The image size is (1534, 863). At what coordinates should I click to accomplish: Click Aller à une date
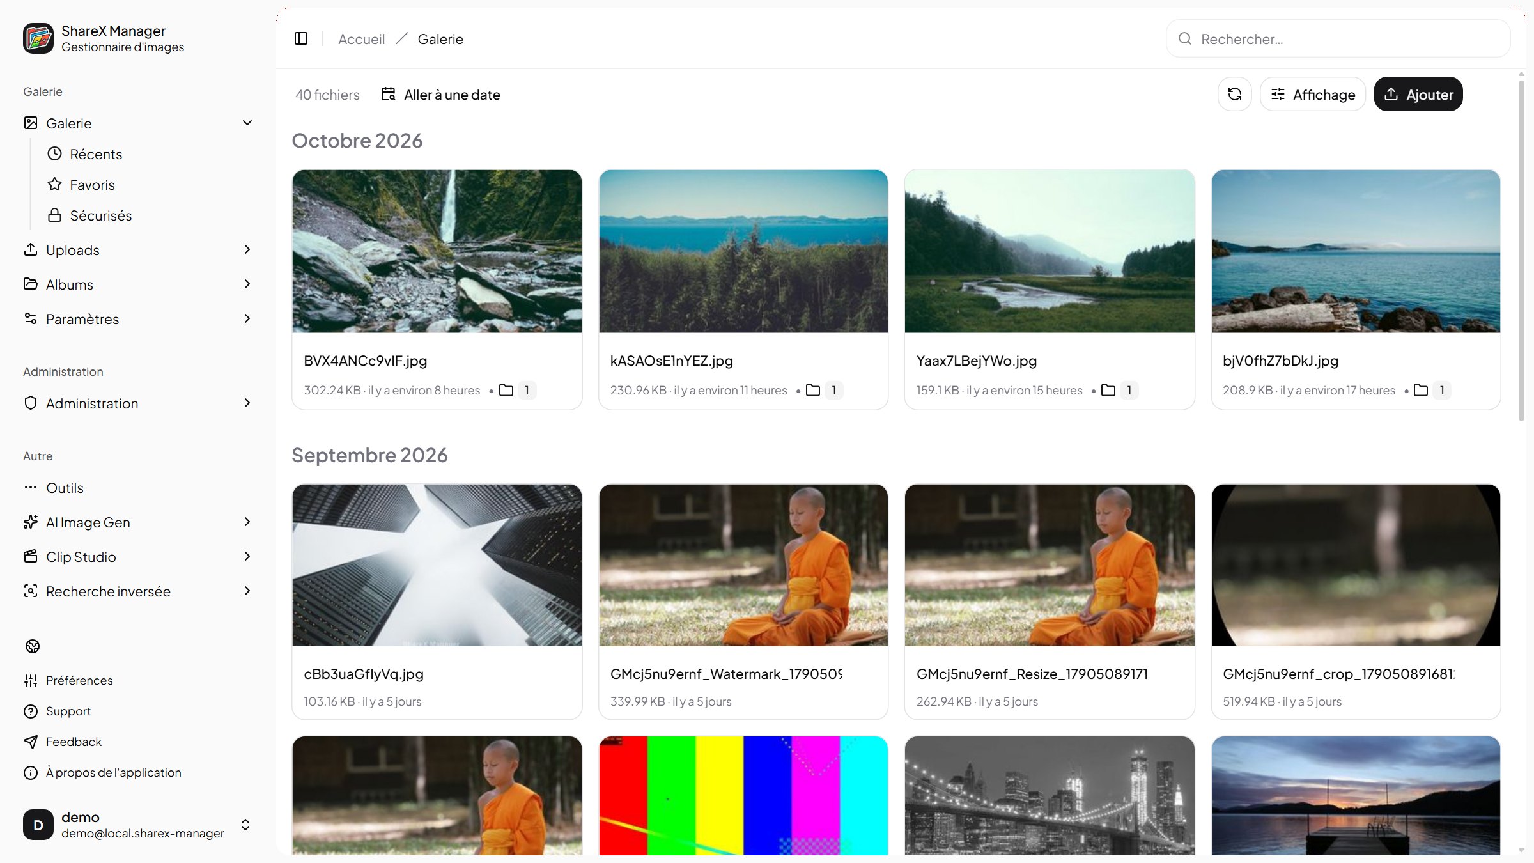[x=441, y=95]
